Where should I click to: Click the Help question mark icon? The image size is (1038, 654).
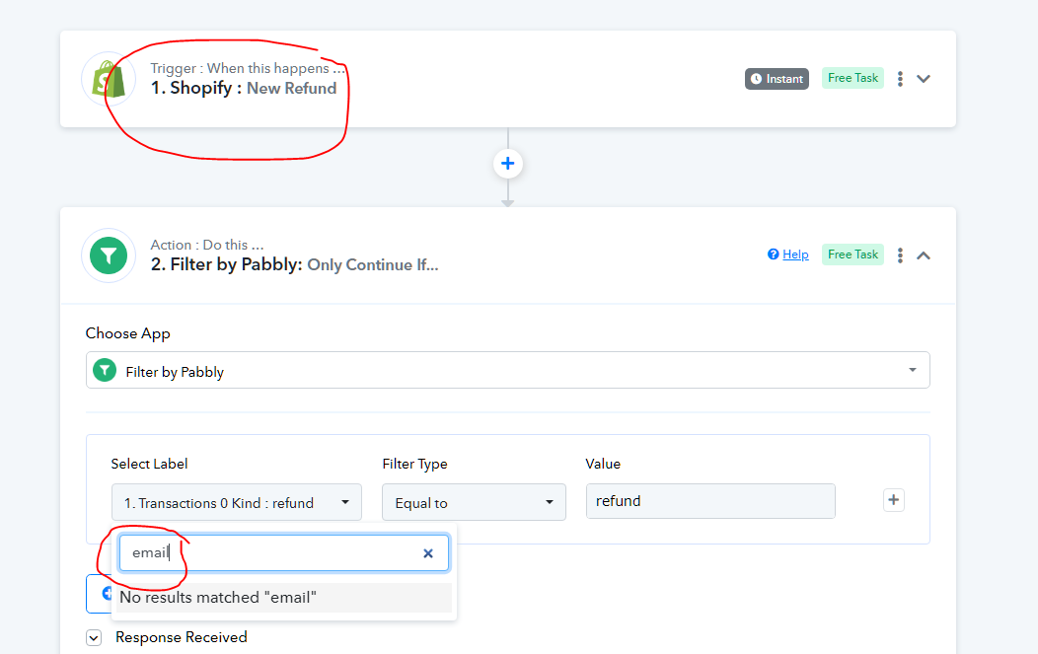pos(773,254)
